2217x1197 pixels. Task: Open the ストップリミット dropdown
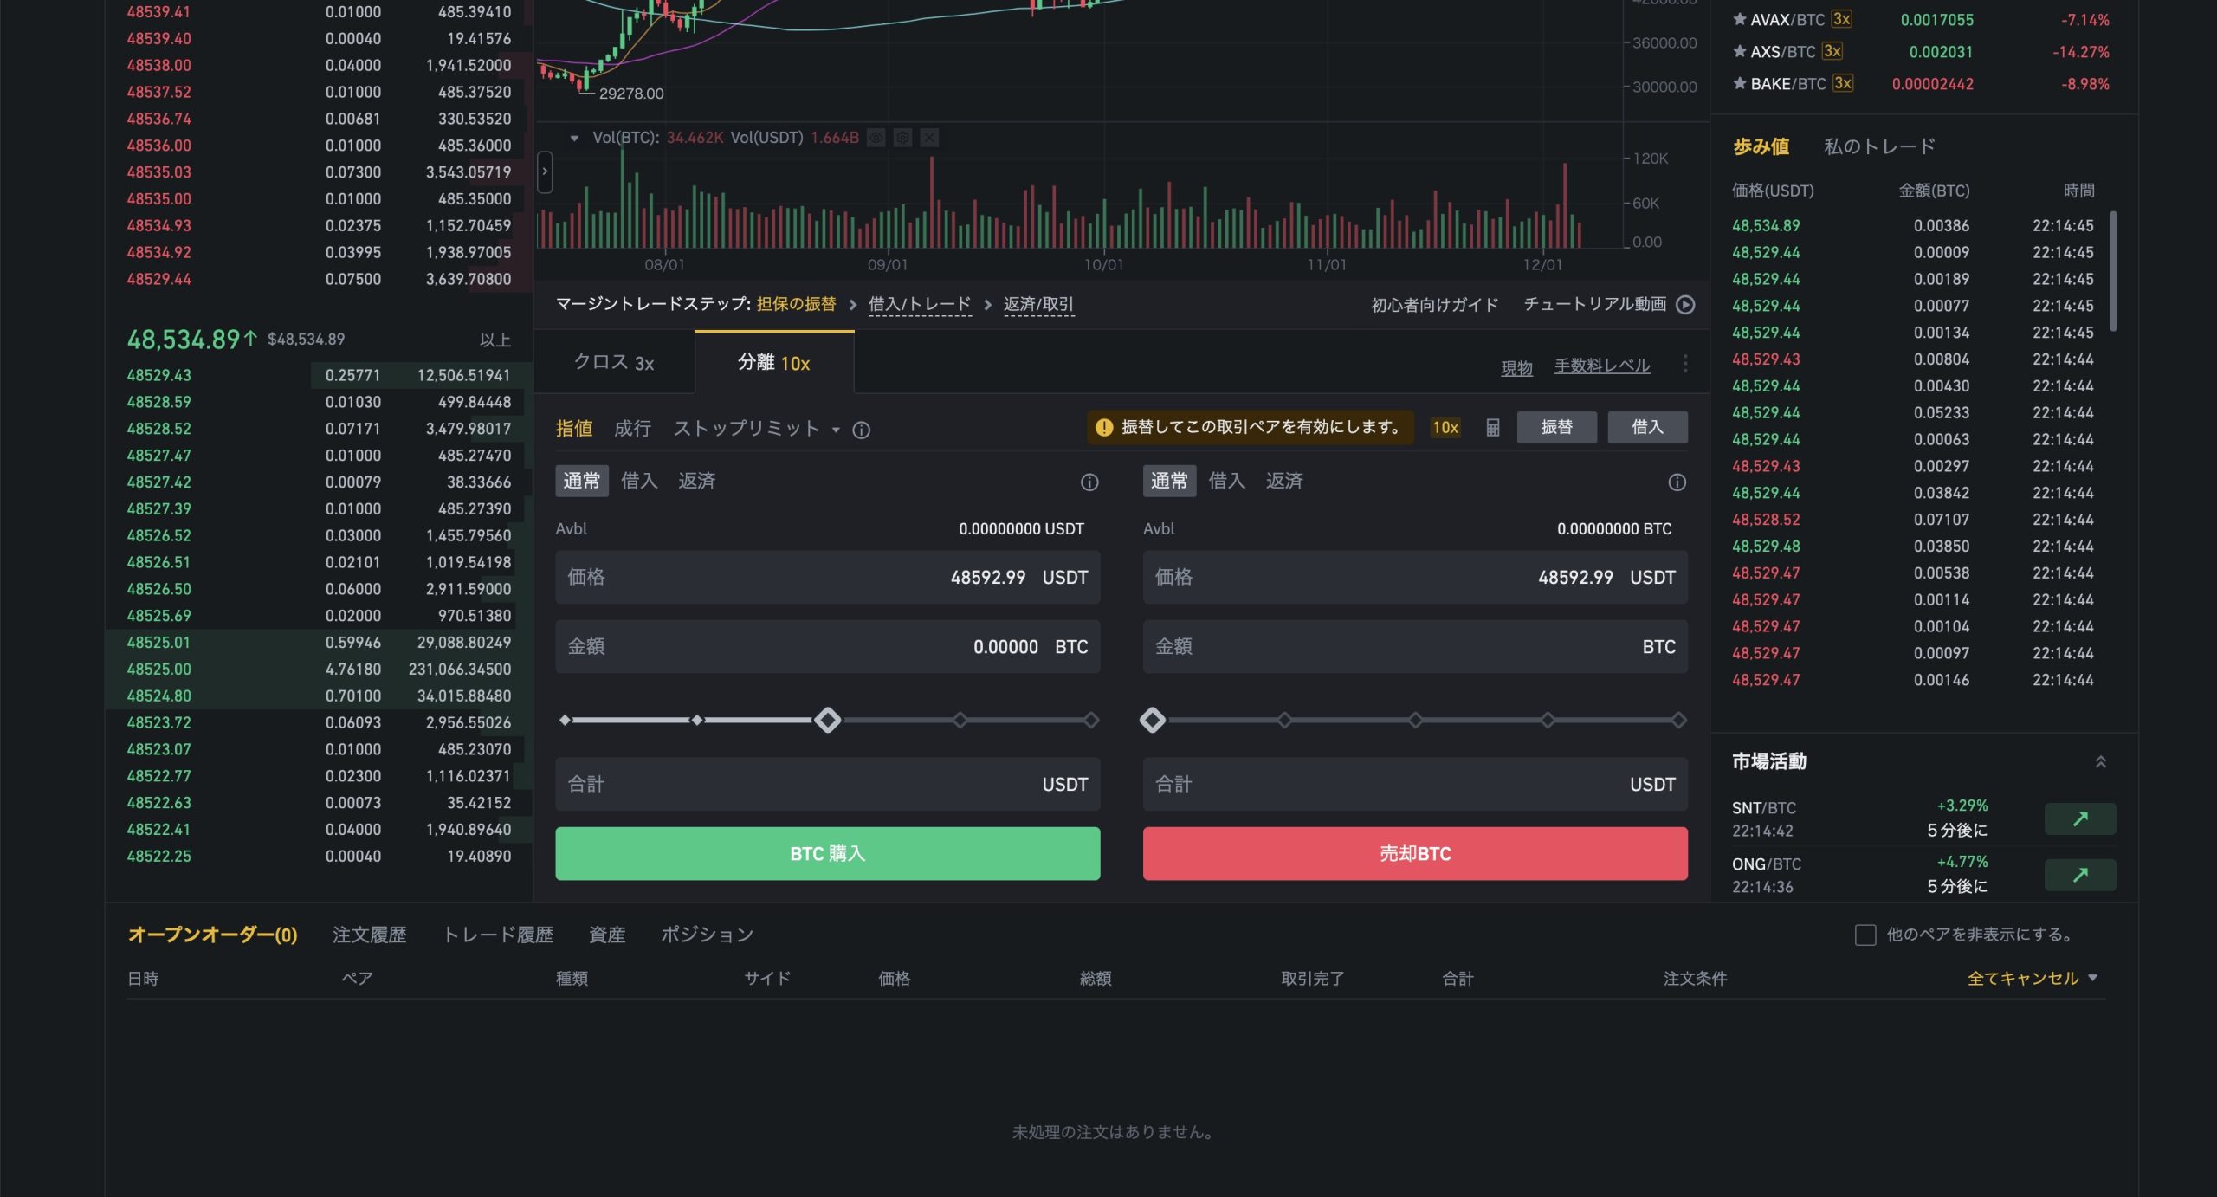tap(837, 428)
